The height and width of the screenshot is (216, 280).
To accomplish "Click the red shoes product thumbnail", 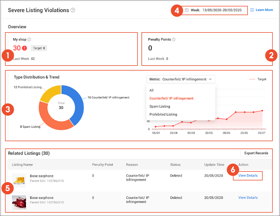I will click(19, 202).
